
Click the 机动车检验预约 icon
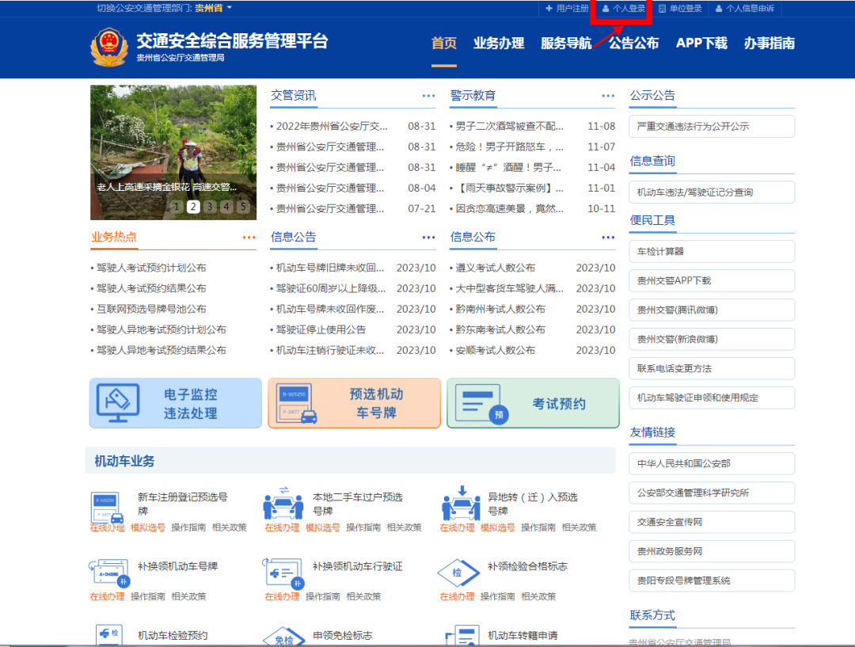109,636
